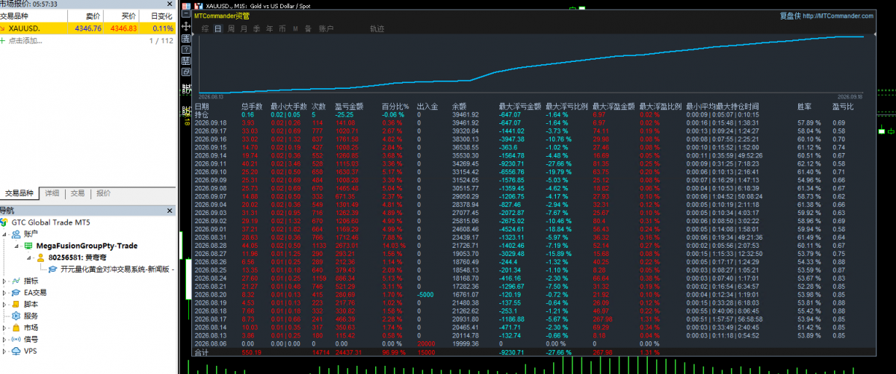The height and width of the screenshot is (374, 896).
Task: Click the people icon next to 账户
Action: click(x=16, y=234)
